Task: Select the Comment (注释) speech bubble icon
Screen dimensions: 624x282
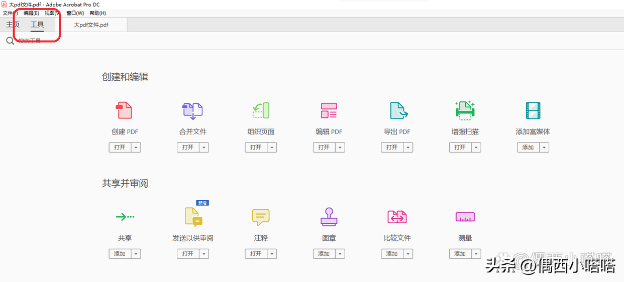Action: click(x=261, y=217)
